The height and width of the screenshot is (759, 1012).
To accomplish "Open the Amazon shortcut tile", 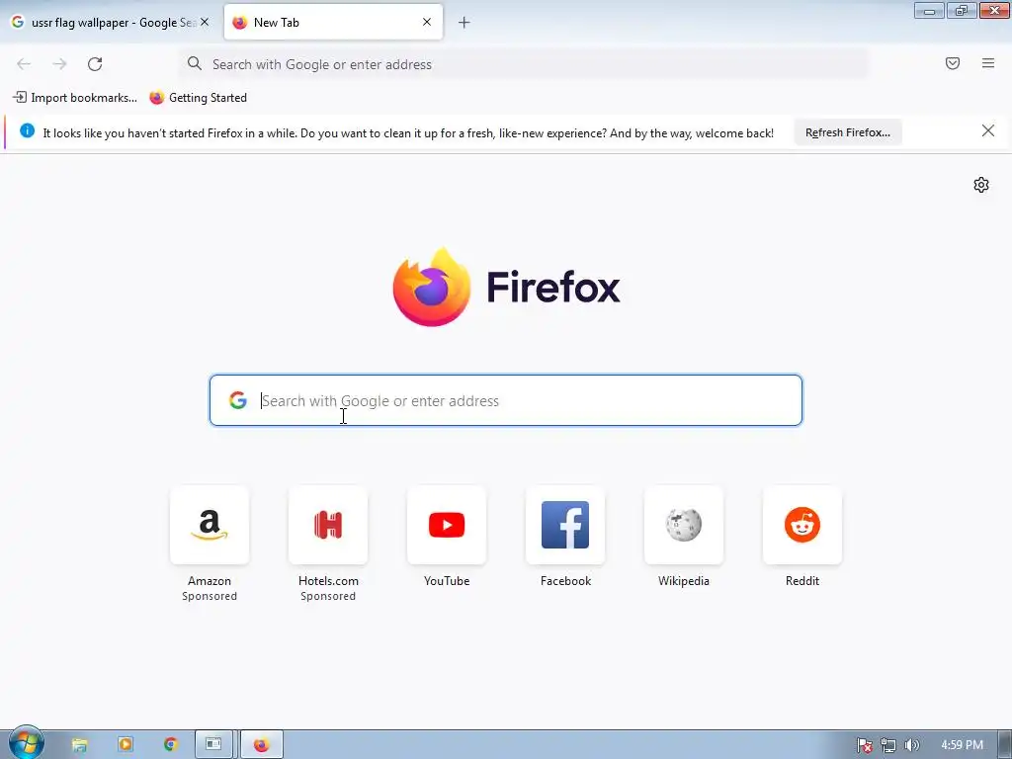I will [x=210, y=526].
